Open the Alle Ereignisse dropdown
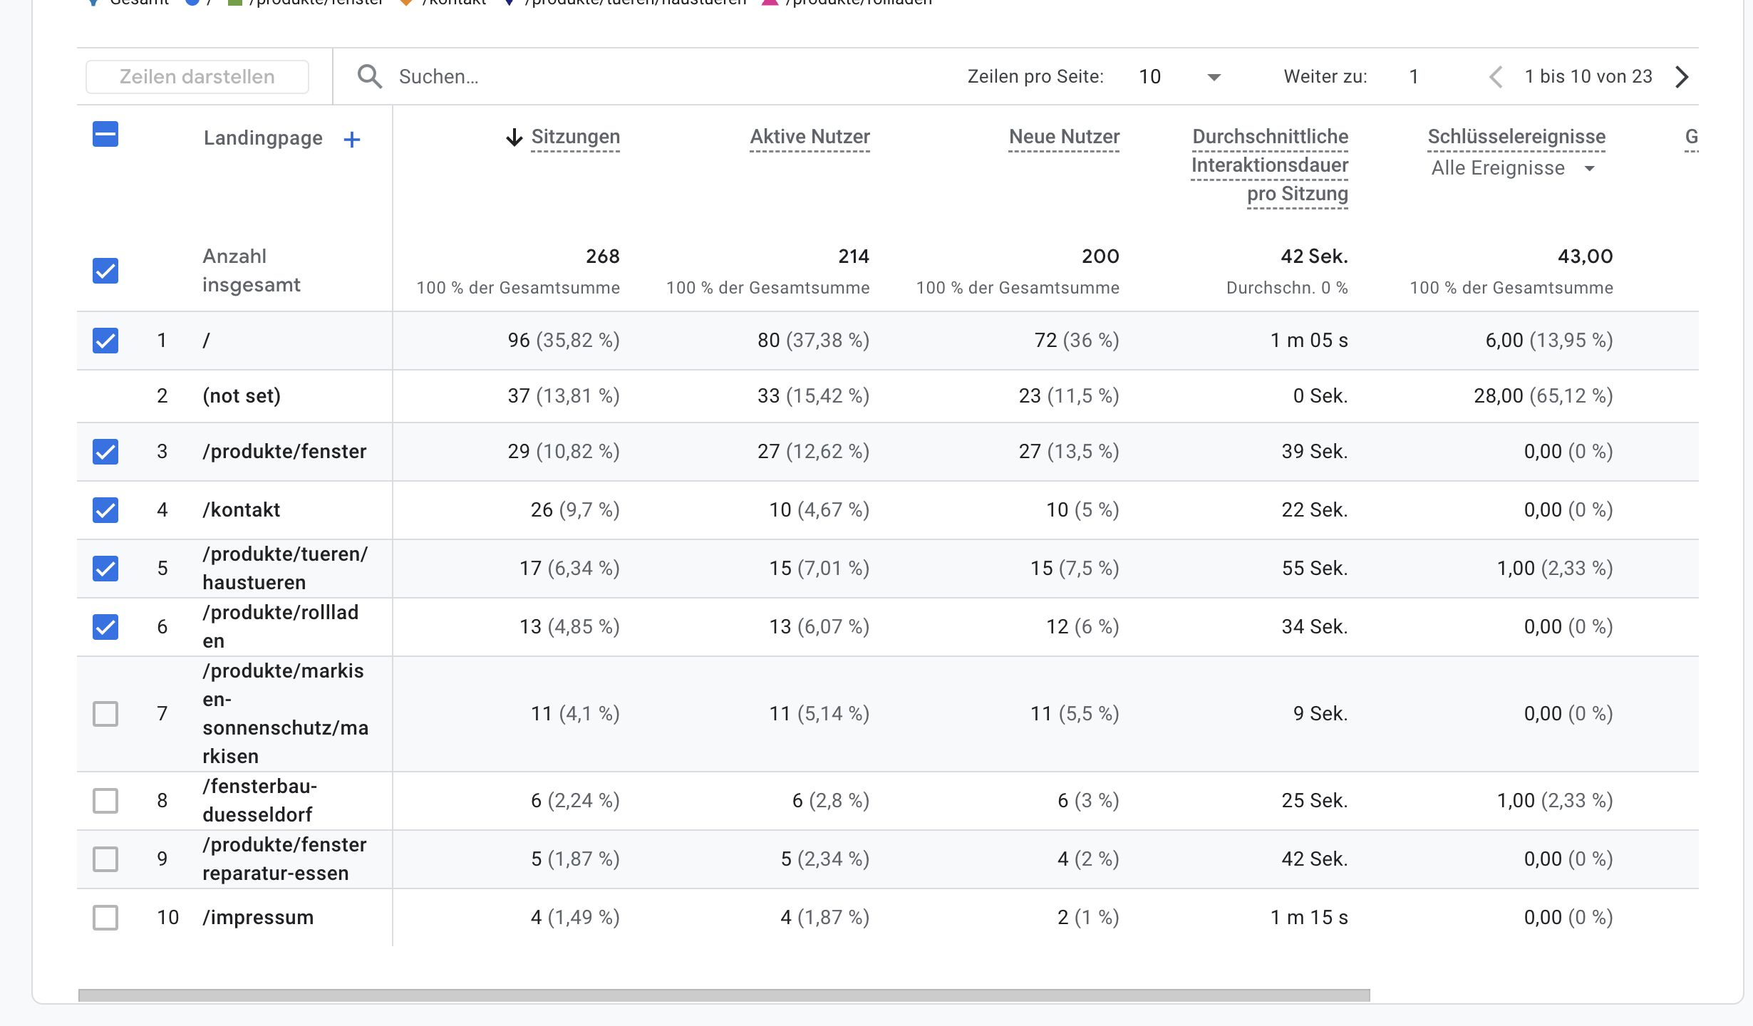1753x1026 pixels. [x=1514, y=167]
